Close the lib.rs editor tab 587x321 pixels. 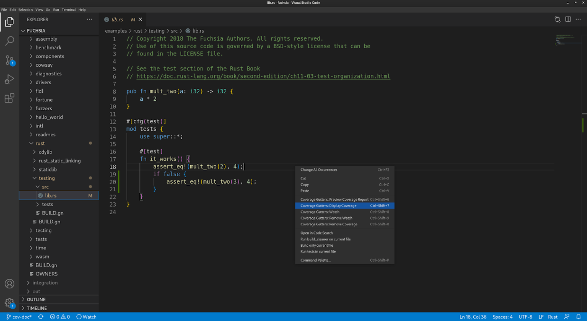point(140,19)
